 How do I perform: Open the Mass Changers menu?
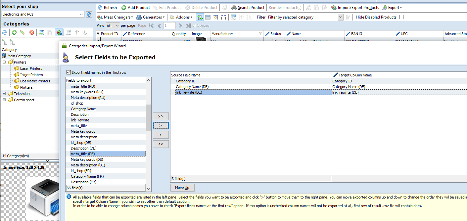pyautogui.click(x=116, y=17)
